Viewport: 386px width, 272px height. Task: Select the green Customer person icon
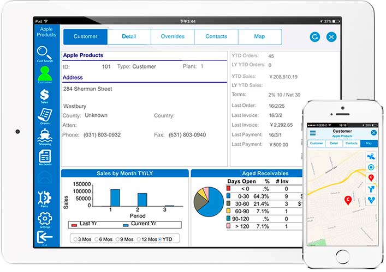point(45,75)
